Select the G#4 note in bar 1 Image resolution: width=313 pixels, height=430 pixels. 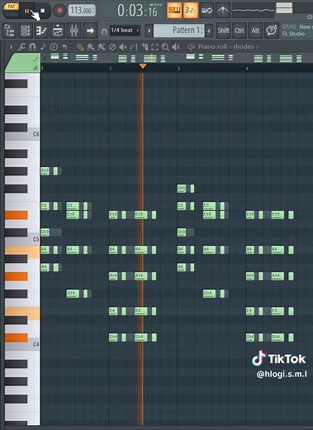click(x=73, y=294)
